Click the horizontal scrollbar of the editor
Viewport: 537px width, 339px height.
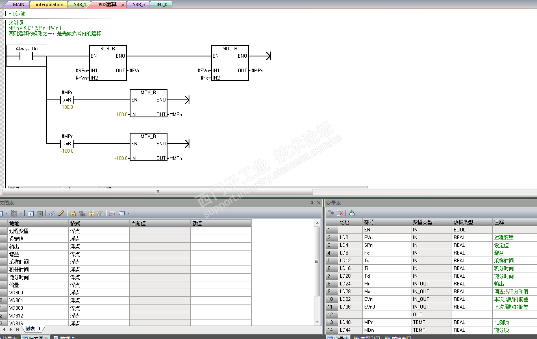tap(157, 192)
